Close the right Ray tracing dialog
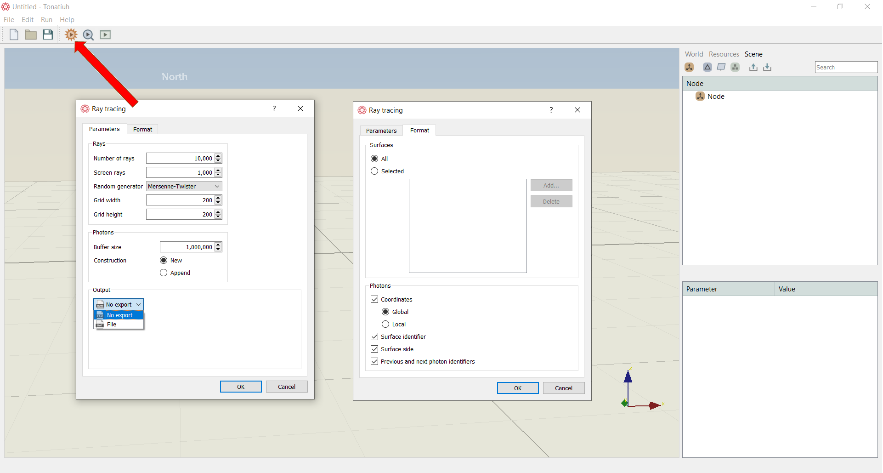 coord(577,110)
